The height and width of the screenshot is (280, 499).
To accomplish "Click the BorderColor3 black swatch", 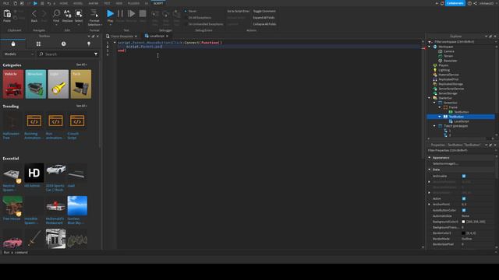I will coord(463,233).
